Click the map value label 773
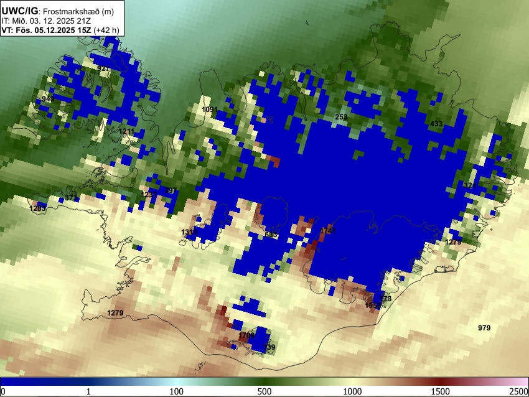529x397 pixels. click(386, 299)
